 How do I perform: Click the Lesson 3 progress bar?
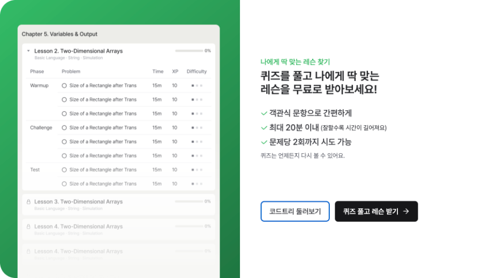[189, 201]
